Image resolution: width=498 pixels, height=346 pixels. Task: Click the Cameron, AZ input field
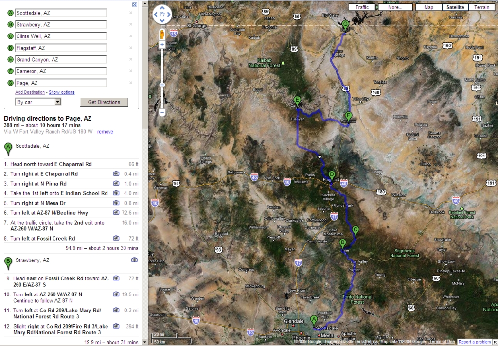tap(60, 71)
